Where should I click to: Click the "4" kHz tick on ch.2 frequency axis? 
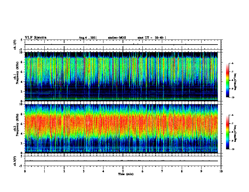[x=22, y=134]
